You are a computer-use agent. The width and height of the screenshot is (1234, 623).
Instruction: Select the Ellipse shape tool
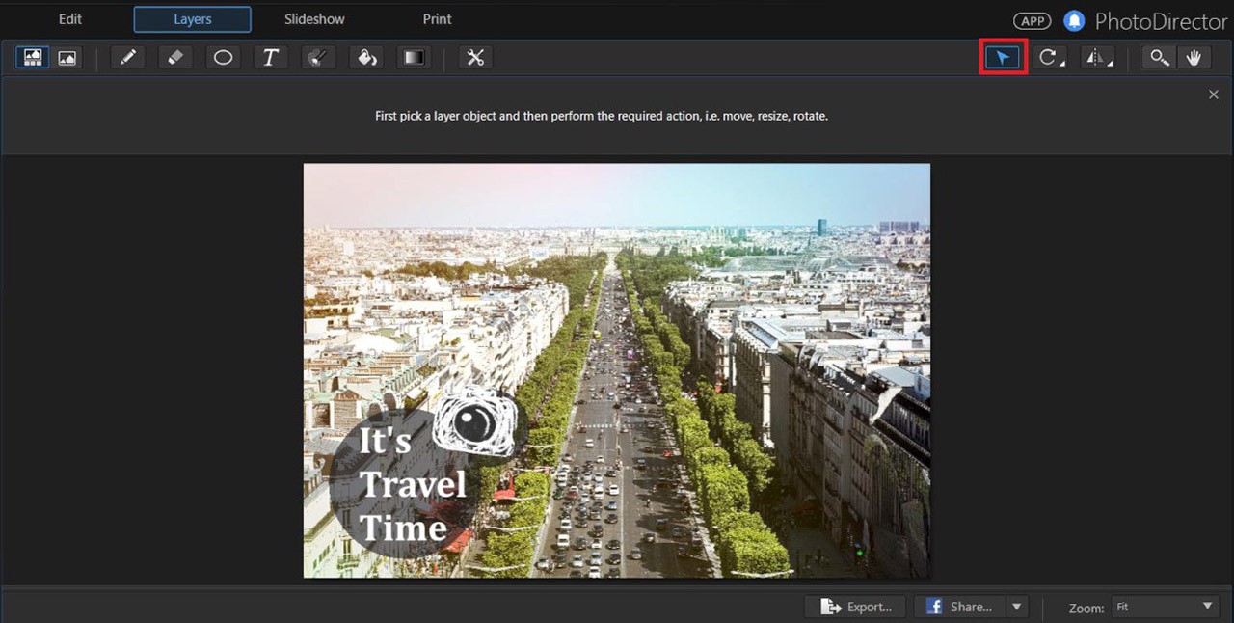click(223, 58)
